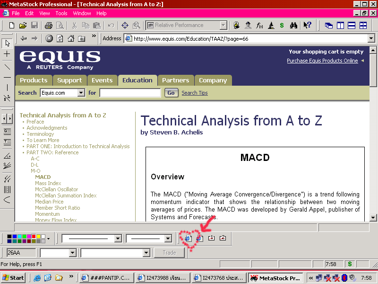Click the browser Refresh icon
Viewport: 378px width, 284px height.
pos(60,38)
